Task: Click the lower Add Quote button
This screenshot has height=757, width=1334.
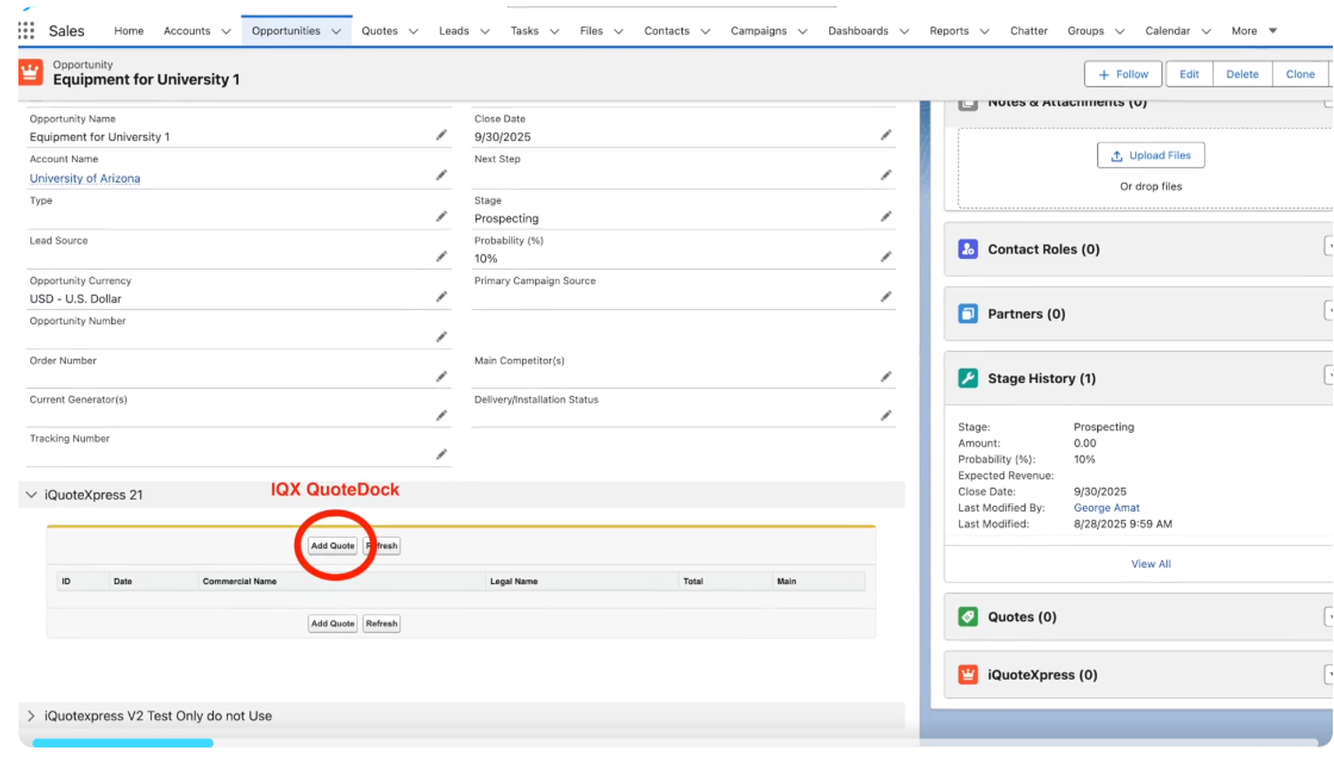Action: coord(332,623)
